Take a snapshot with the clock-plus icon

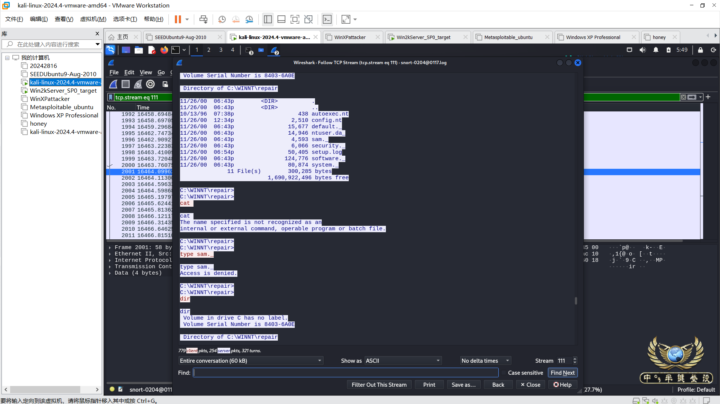(x=222, y=19)
